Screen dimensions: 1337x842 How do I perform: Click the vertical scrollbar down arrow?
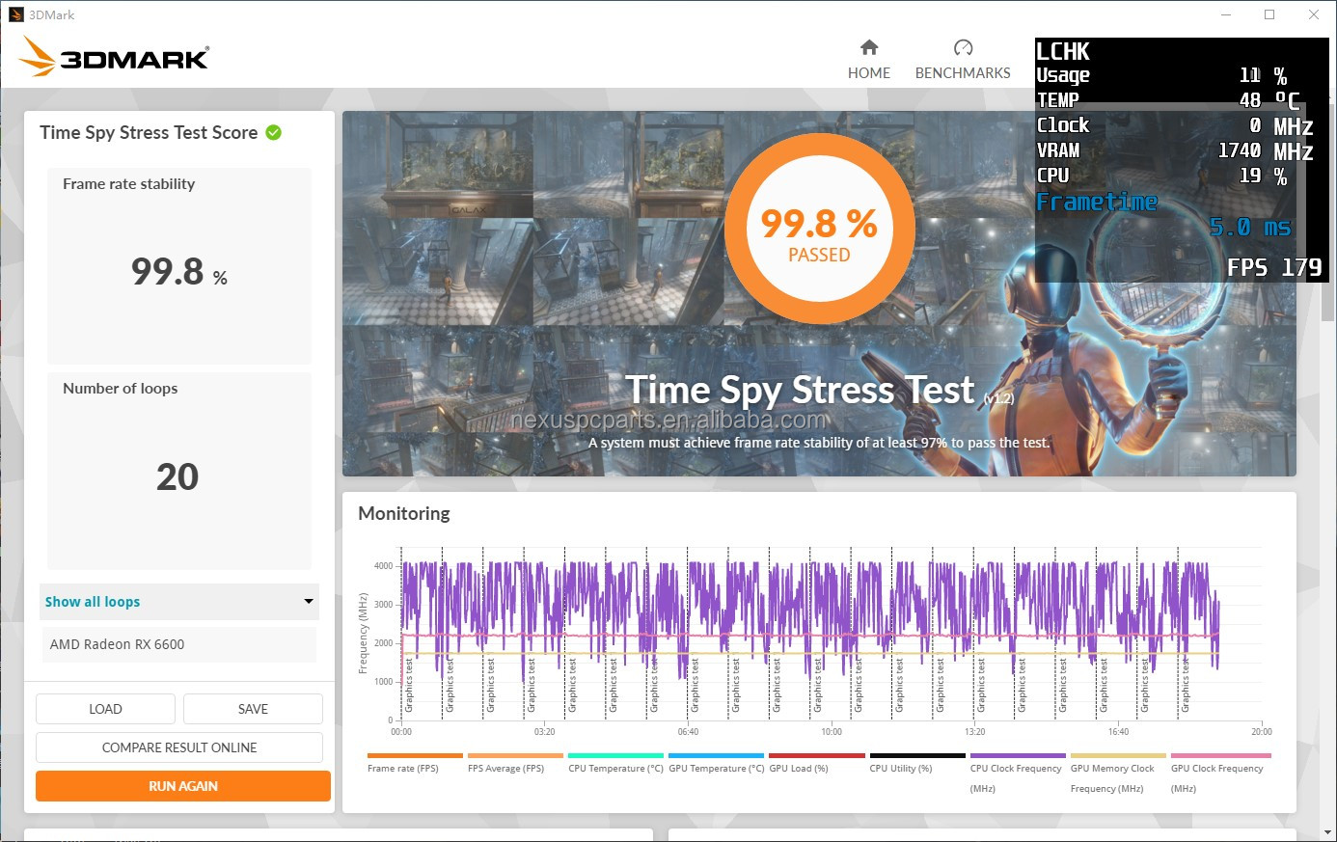click(x=1328, y=831)
